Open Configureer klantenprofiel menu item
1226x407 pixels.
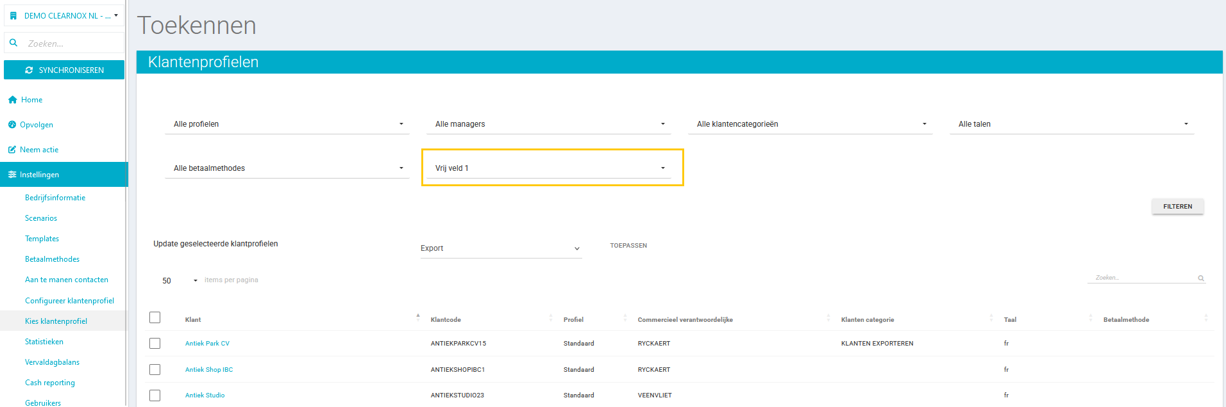[69, 301]
